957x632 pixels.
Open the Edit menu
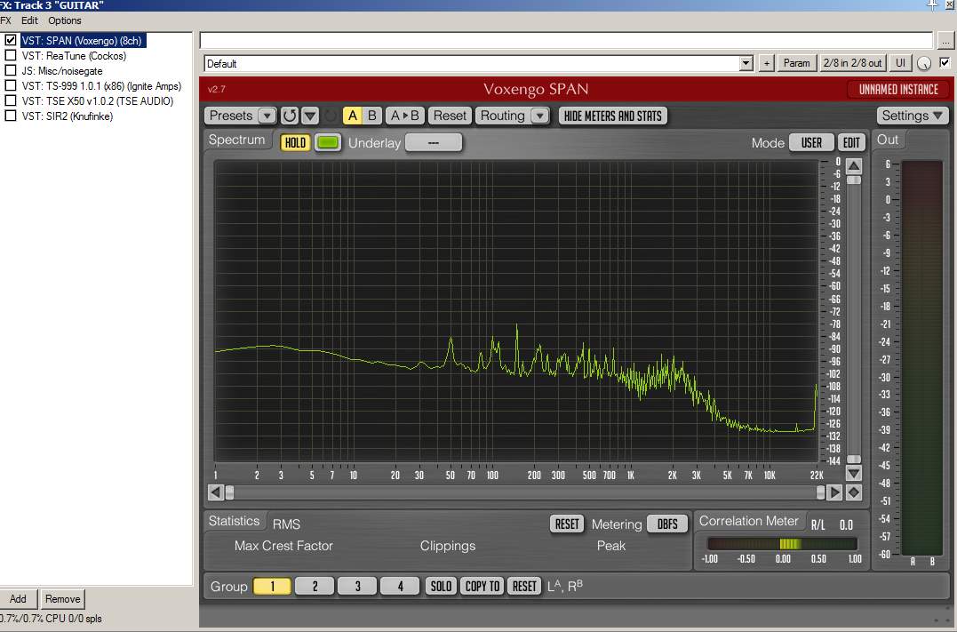pos(29,20)
